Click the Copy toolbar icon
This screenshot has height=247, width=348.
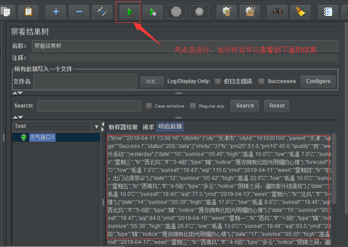coord(6,12)
